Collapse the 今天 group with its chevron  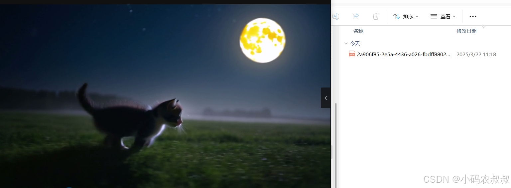[346, 44]
